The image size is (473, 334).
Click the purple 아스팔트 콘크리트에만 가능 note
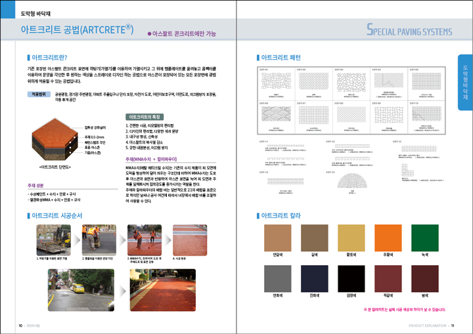[x=181, y=33]
